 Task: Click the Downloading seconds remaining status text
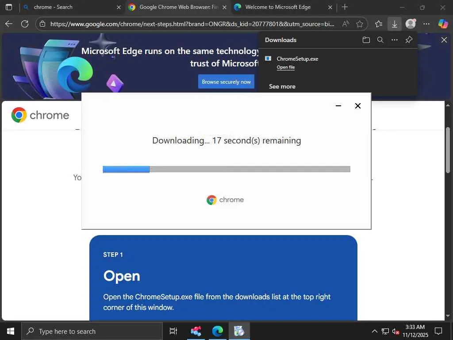(x=226, y=140)
